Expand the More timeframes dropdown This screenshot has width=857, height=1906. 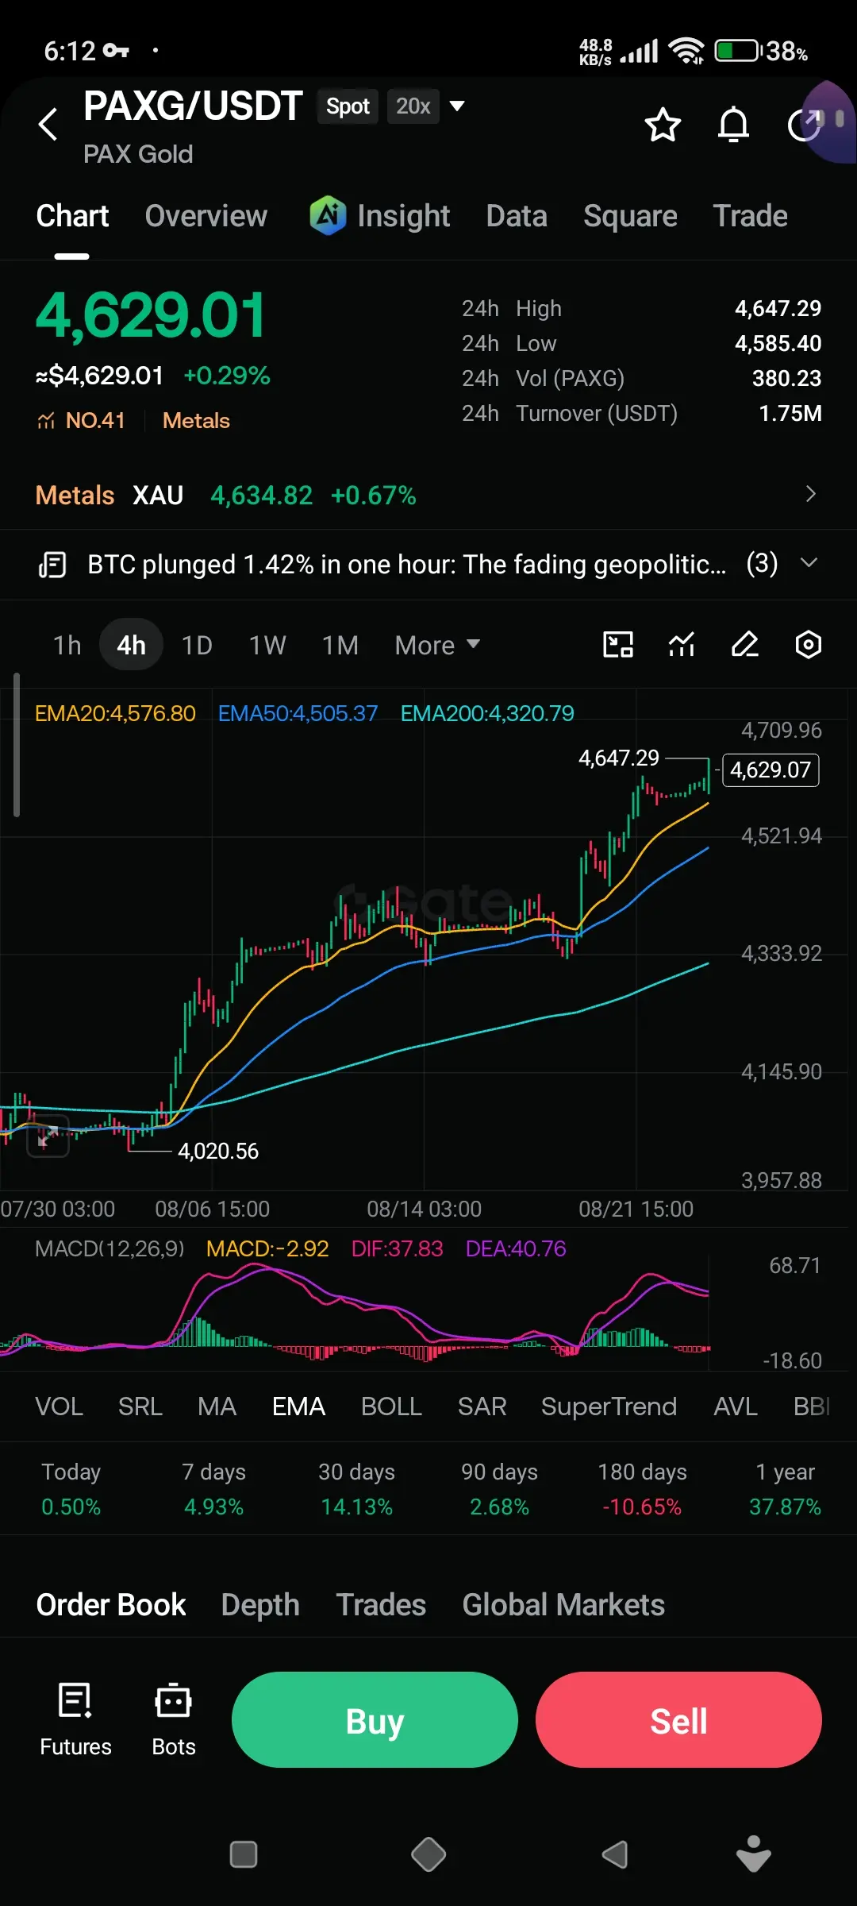coord(437,645)
